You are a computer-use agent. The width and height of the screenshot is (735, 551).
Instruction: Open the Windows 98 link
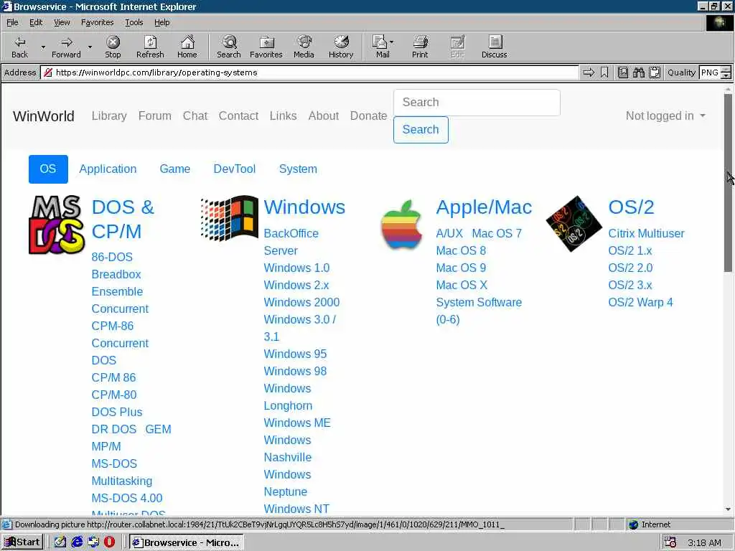click(295, 371)
